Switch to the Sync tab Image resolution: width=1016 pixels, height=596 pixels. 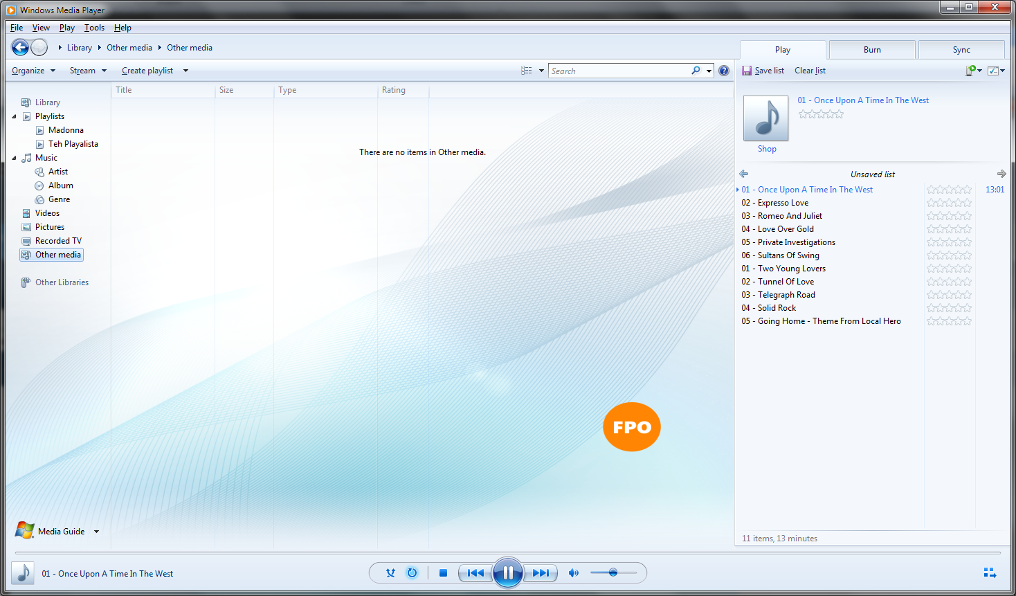tap(961, 50)
